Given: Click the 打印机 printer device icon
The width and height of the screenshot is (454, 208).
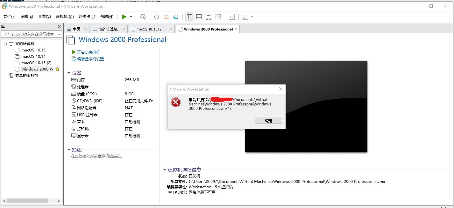Looking at the screenshot, I should click(x=74, y=129).
